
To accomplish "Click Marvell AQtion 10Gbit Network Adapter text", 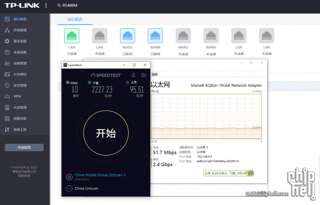I will pyautogui.click(x=226, y=85).
